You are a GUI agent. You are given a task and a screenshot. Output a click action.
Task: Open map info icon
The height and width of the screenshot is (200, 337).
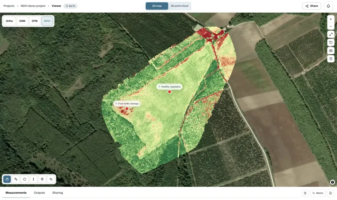332,182
